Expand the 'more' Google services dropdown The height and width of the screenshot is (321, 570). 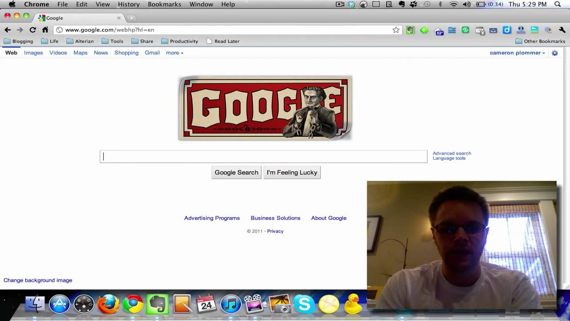point(175,53)
